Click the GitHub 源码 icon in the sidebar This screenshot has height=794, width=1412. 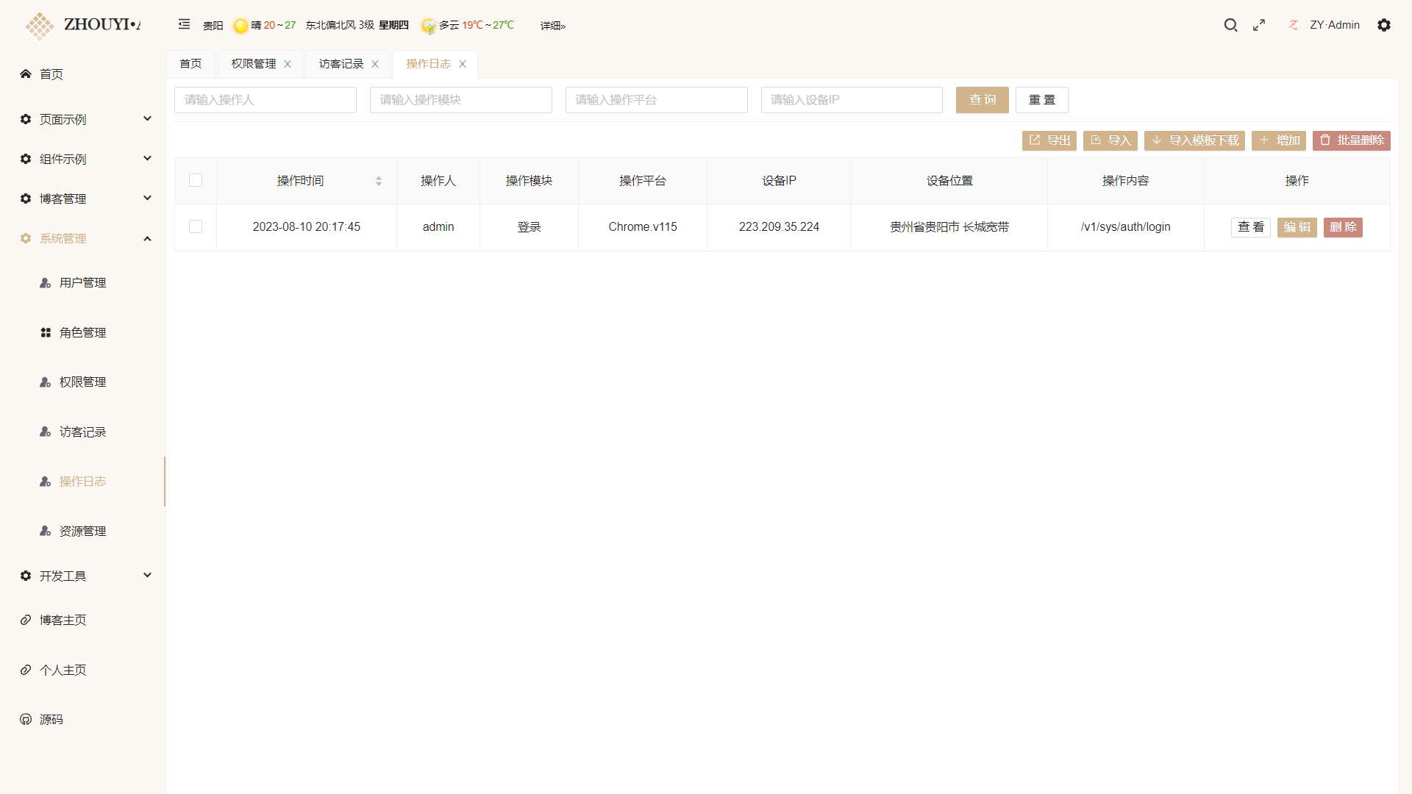click(26, 719)
